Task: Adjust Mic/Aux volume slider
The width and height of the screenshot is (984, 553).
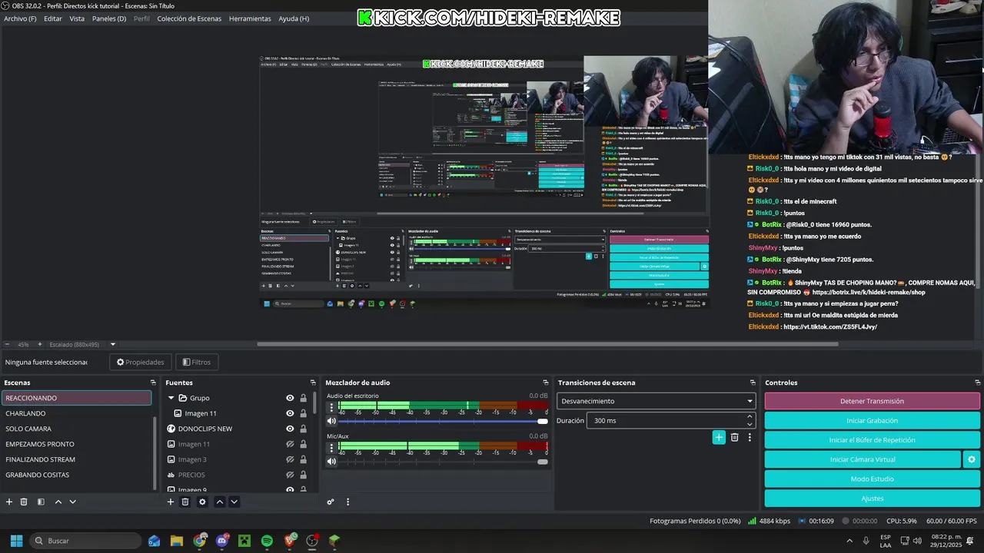Action: 444,461
